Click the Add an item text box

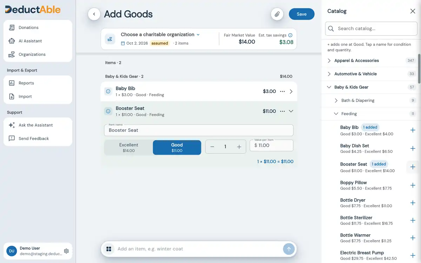click(198, 249)
